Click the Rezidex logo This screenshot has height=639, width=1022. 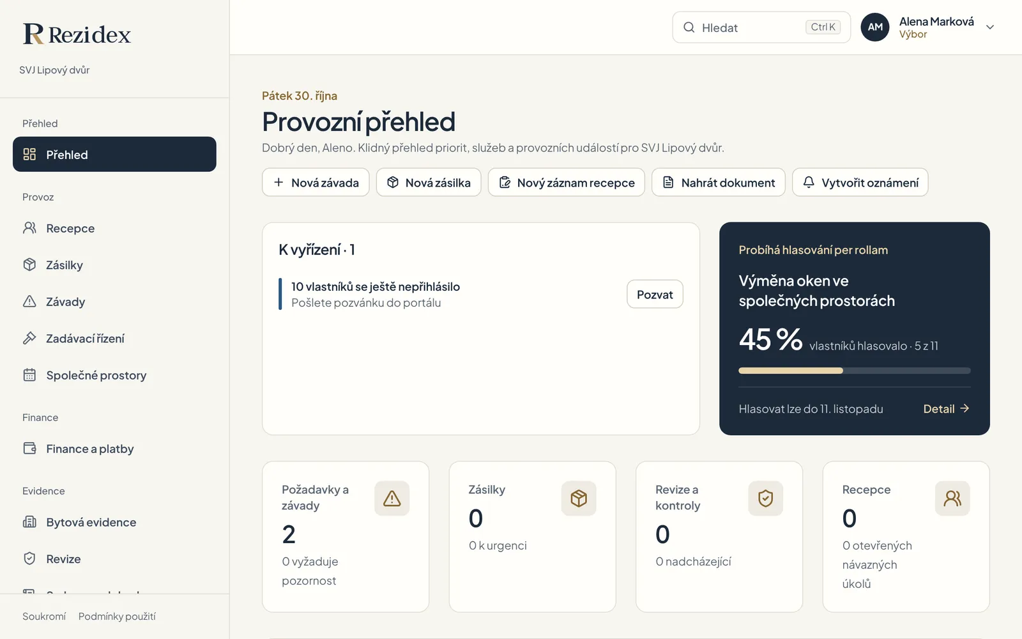pyautogui.click(x=77, y=34)
